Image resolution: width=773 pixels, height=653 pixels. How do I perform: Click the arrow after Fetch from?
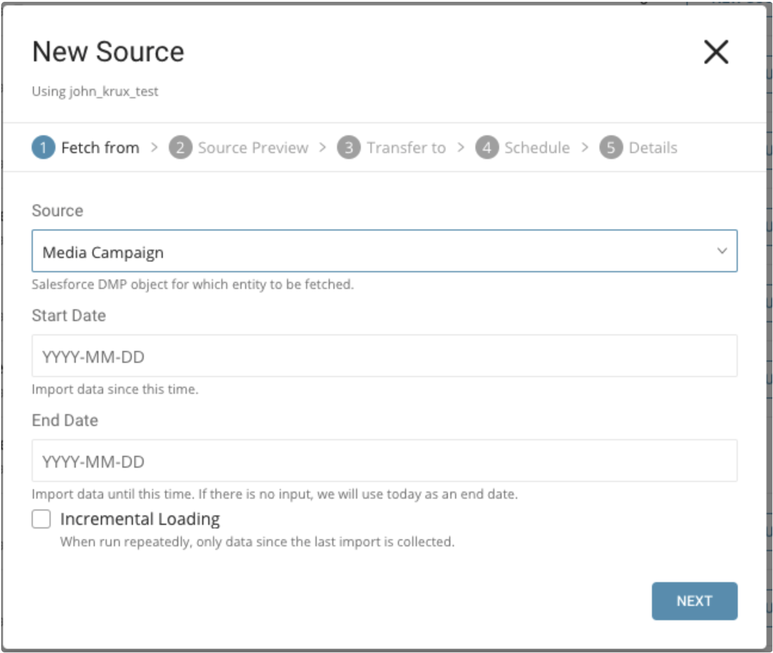[154, 147]
